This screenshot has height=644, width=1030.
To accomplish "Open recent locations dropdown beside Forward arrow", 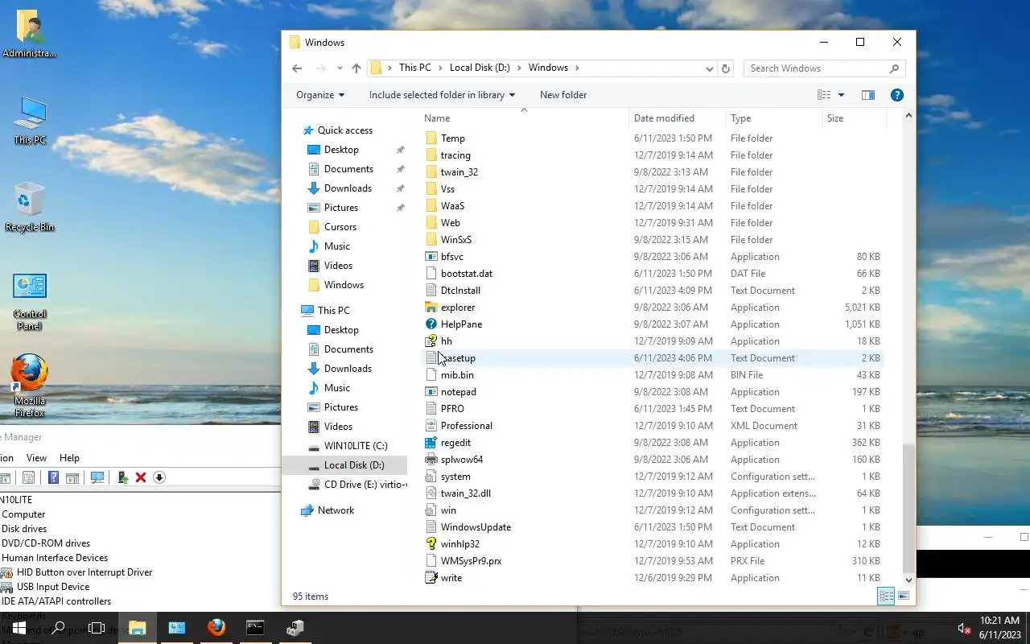I will (x=340, y=68).
